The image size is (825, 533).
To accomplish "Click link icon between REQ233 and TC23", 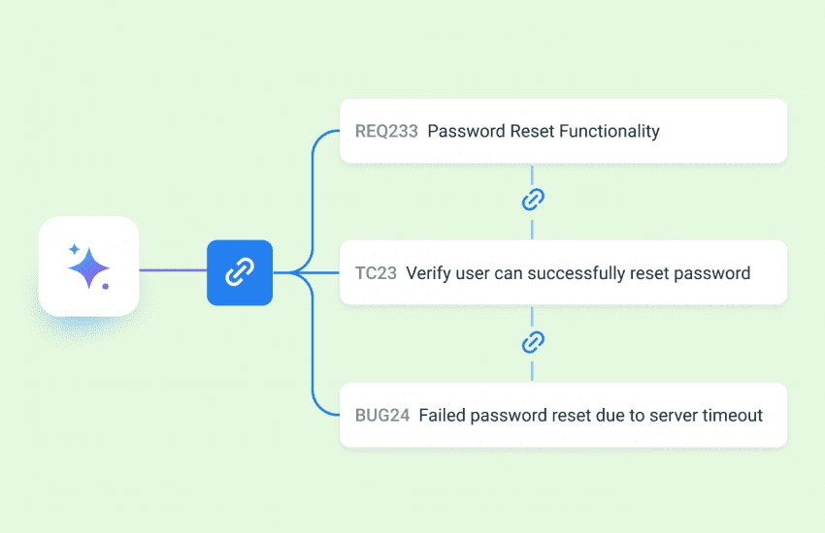I will 533,200.
